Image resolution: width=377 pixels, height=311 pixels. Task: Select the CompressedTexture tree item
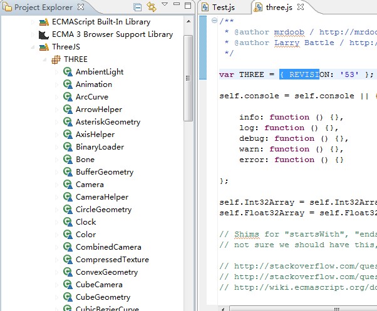point(112,260)
